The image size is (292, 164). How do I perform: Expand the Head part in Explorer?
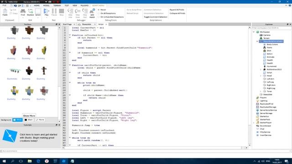[x=261, y=76]
